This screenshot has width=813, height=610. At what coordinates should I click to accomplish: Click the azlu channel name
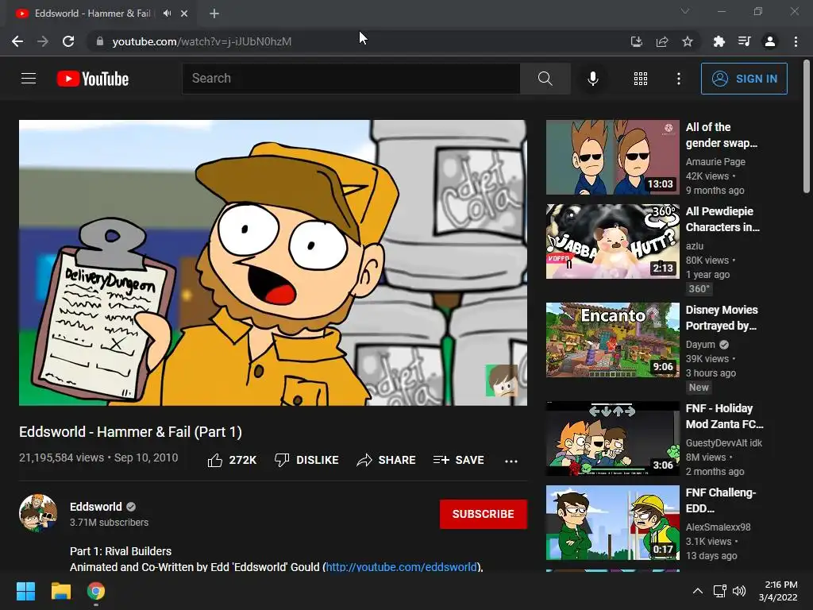click(695, 246)
